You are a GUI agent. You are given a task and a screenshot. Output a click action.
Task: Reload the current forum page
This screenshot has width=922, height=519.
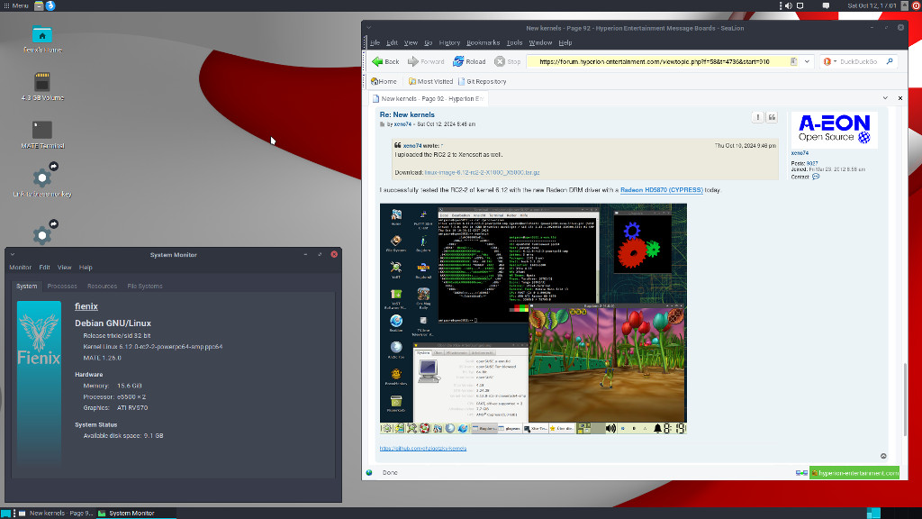[468, 61]
